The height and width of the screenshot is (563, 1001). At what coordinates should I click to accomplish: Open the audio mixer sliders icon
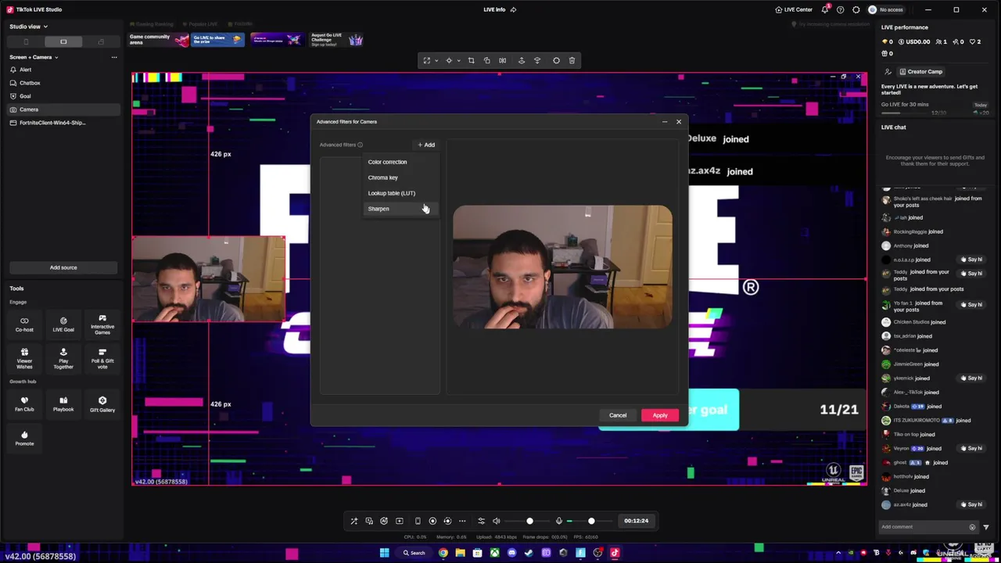point(481,521)
